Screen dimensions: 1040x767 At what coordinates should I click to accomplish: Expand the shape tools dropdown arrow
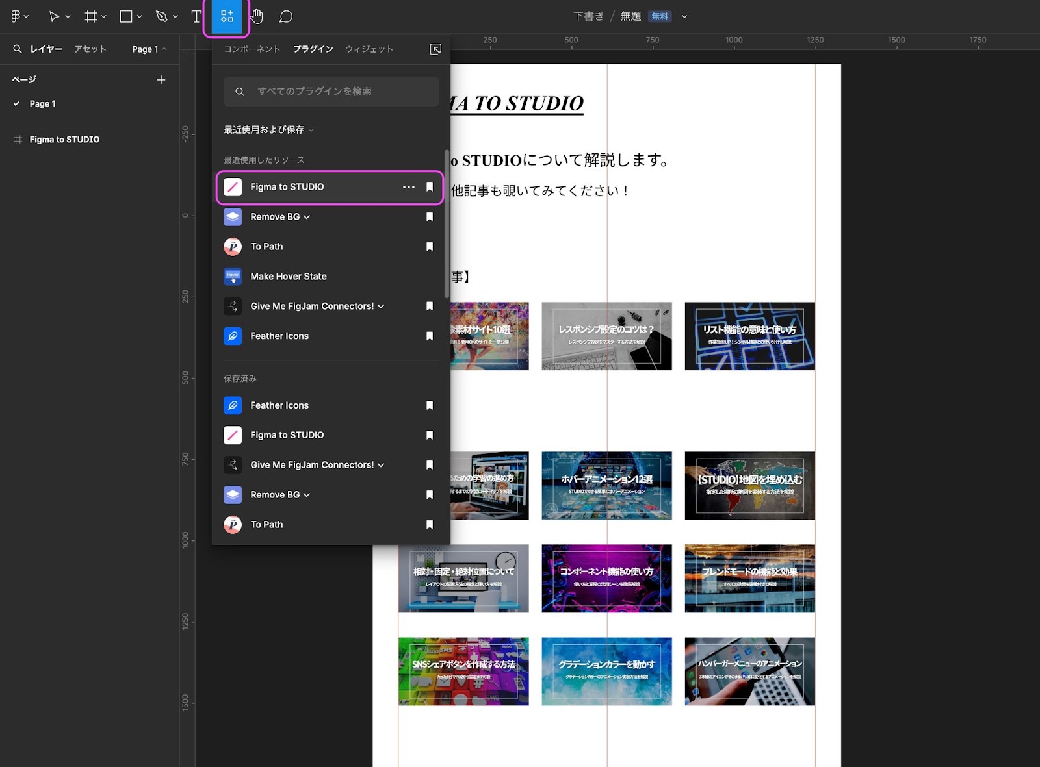pyautogui.click(x=140, y=17)
